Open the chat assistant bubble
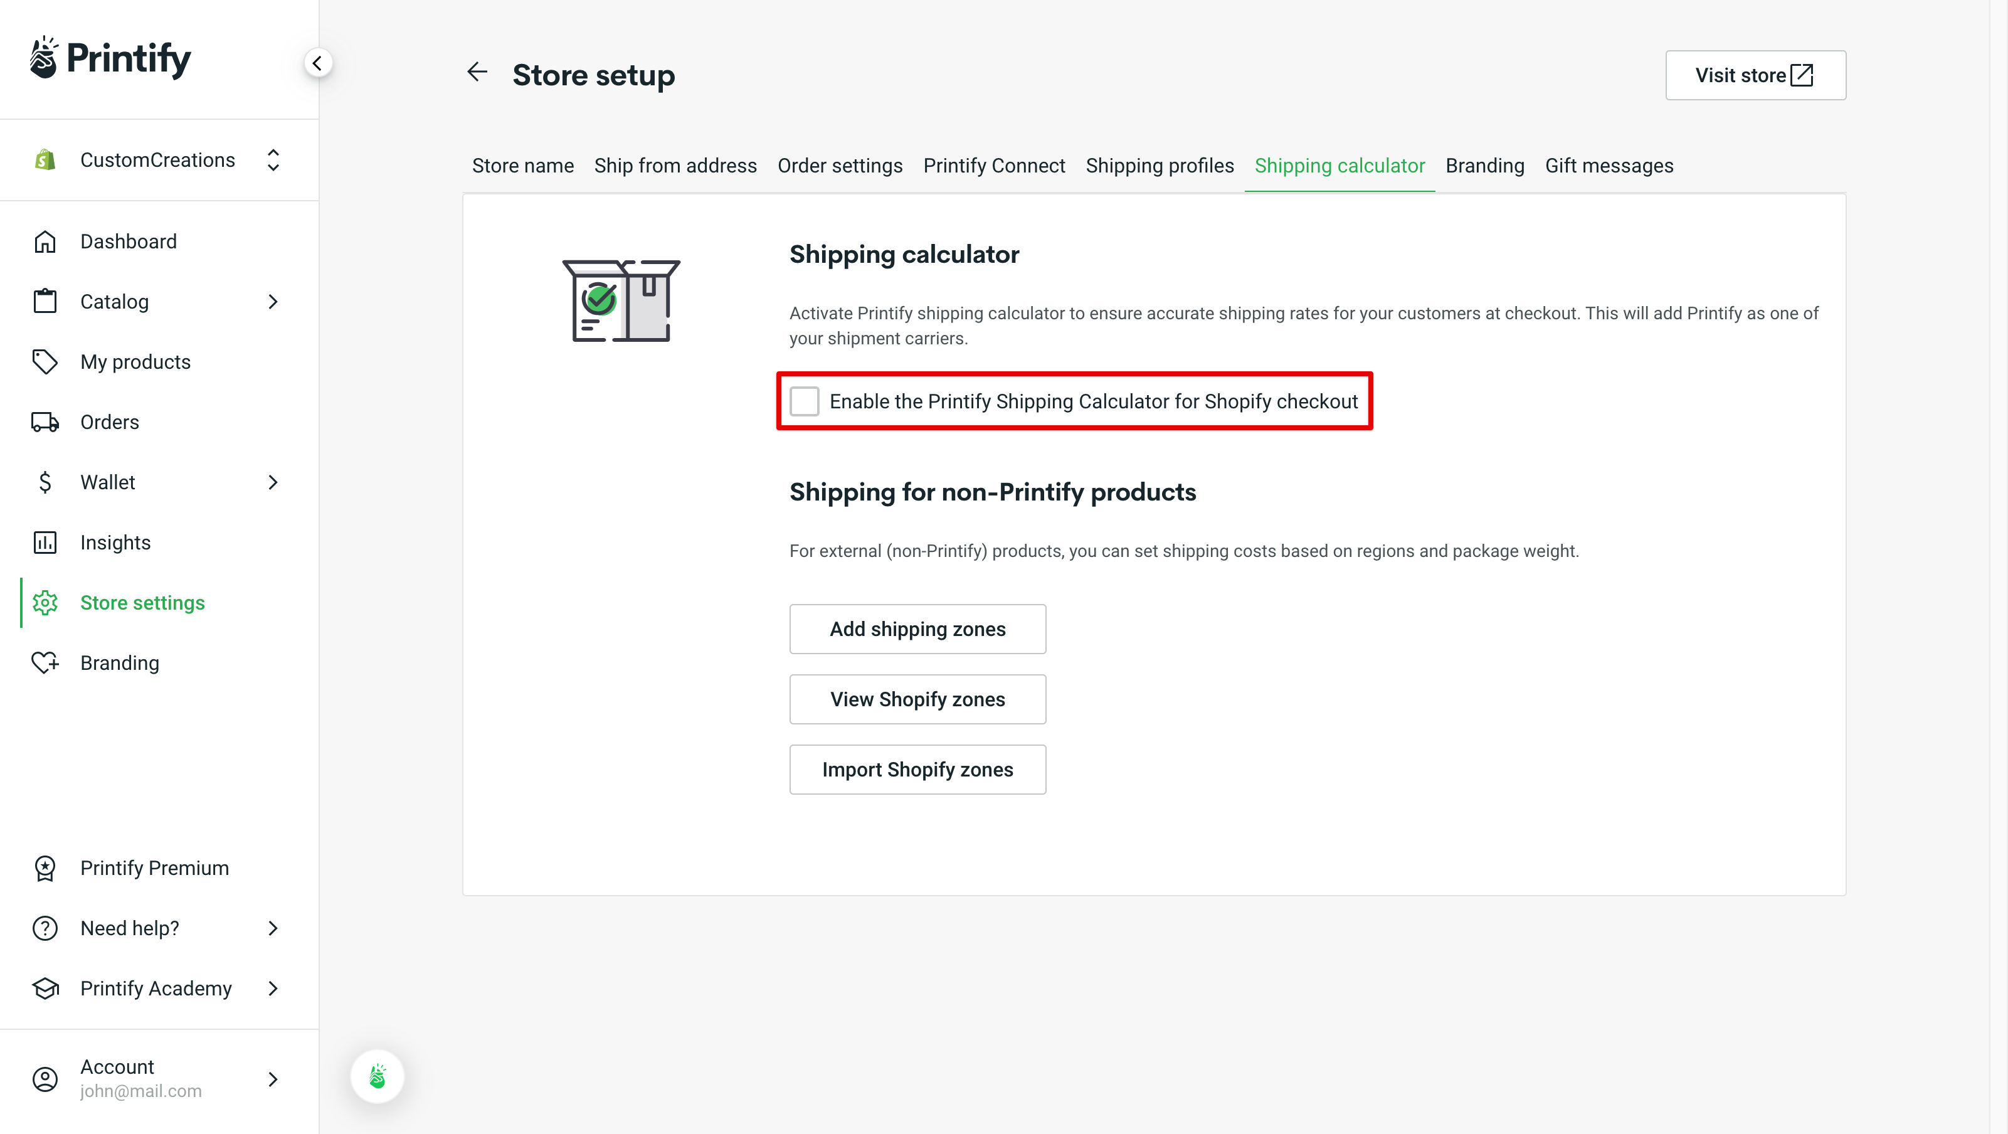 pos(378,1076)
